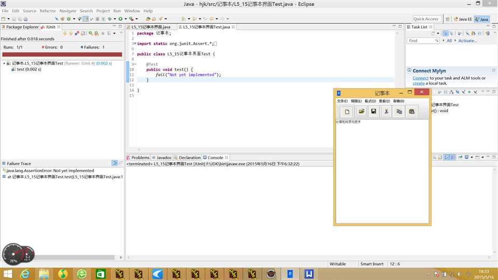This screenshot has height=280, width=498.
Task: Toggle Categorized view in Task List toolbar
Action: [446, 33]
